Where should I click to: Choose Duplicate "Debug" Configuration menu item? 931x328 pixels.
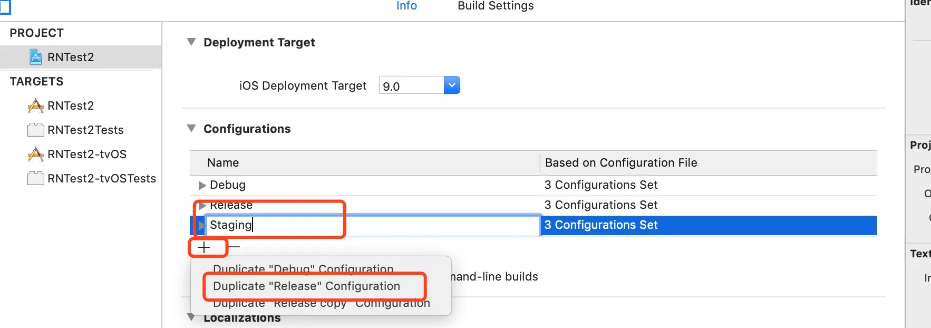303,269
